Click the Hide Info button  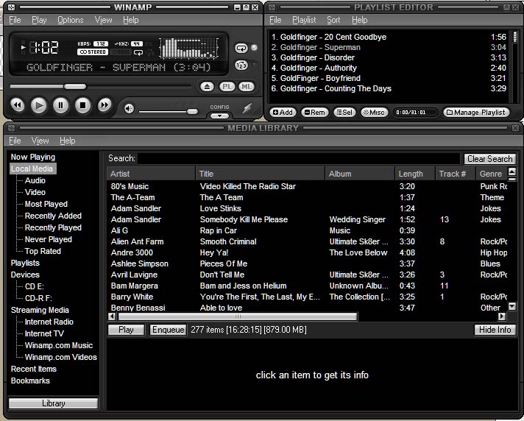coord(495,330)
